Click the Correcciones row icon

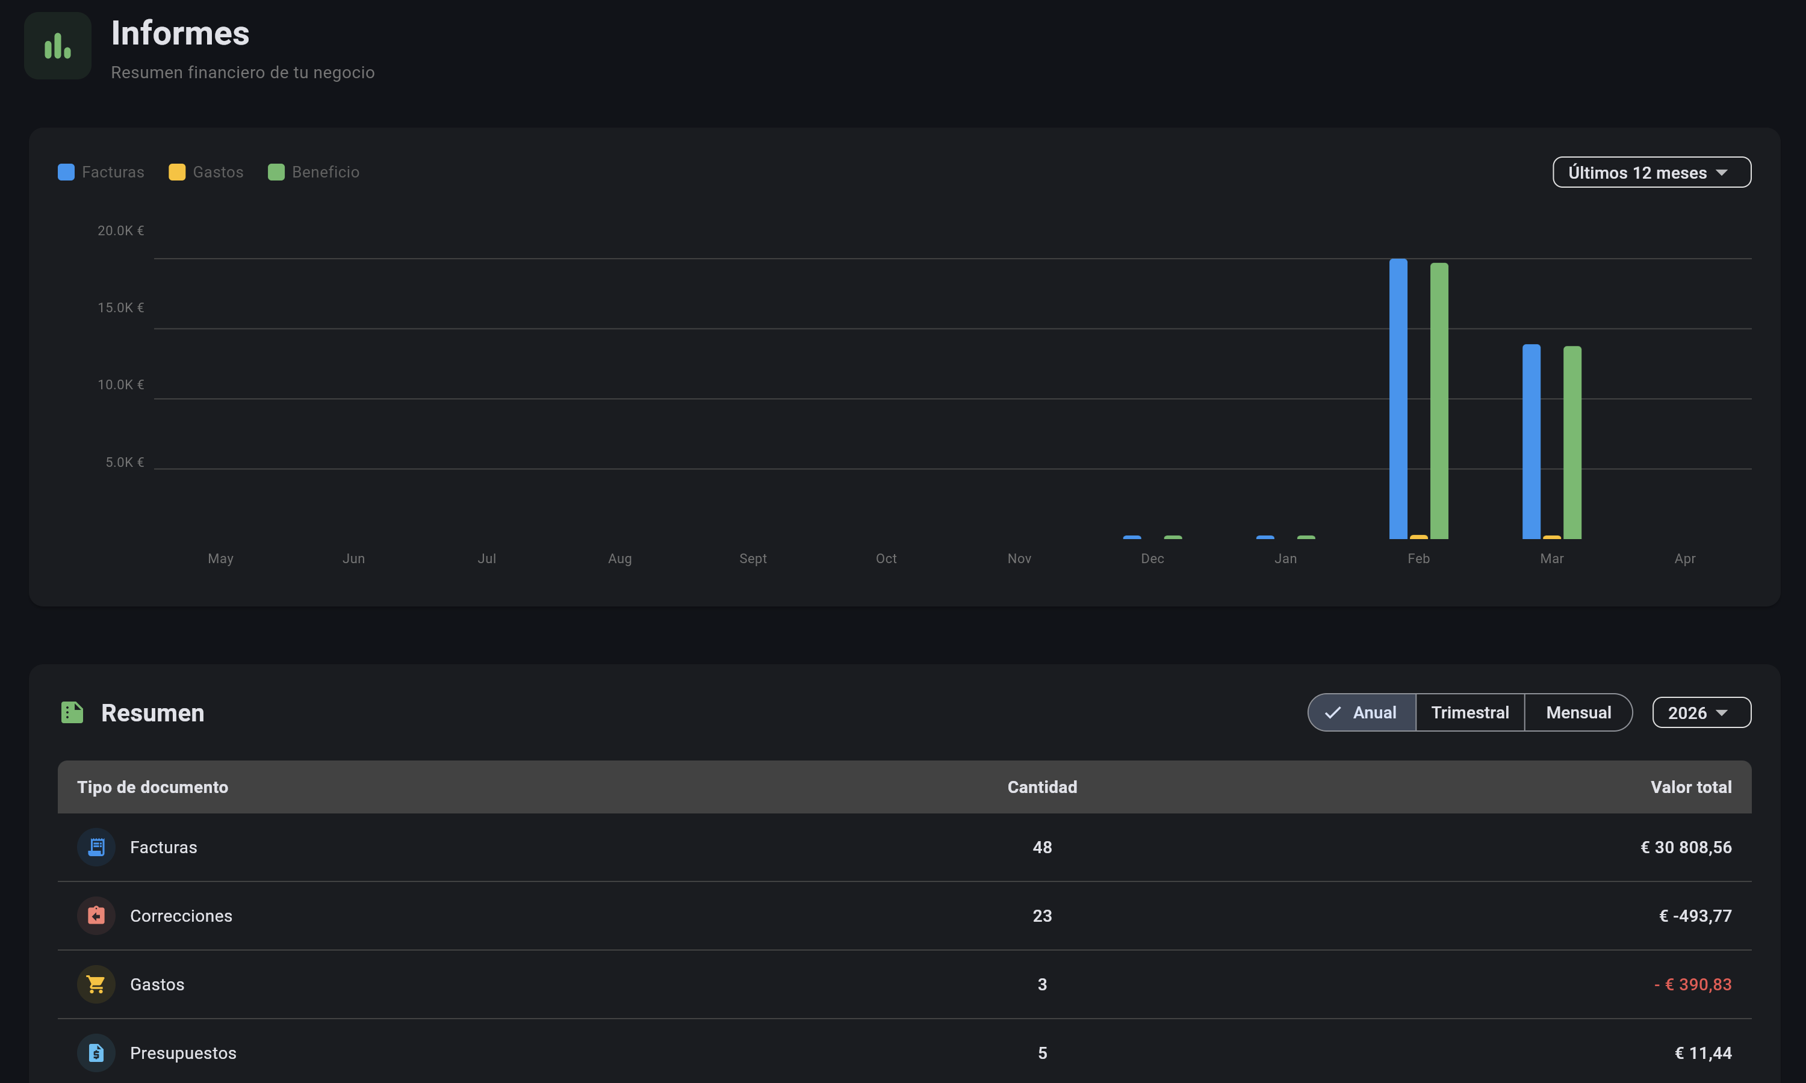(x=96, y=916)
